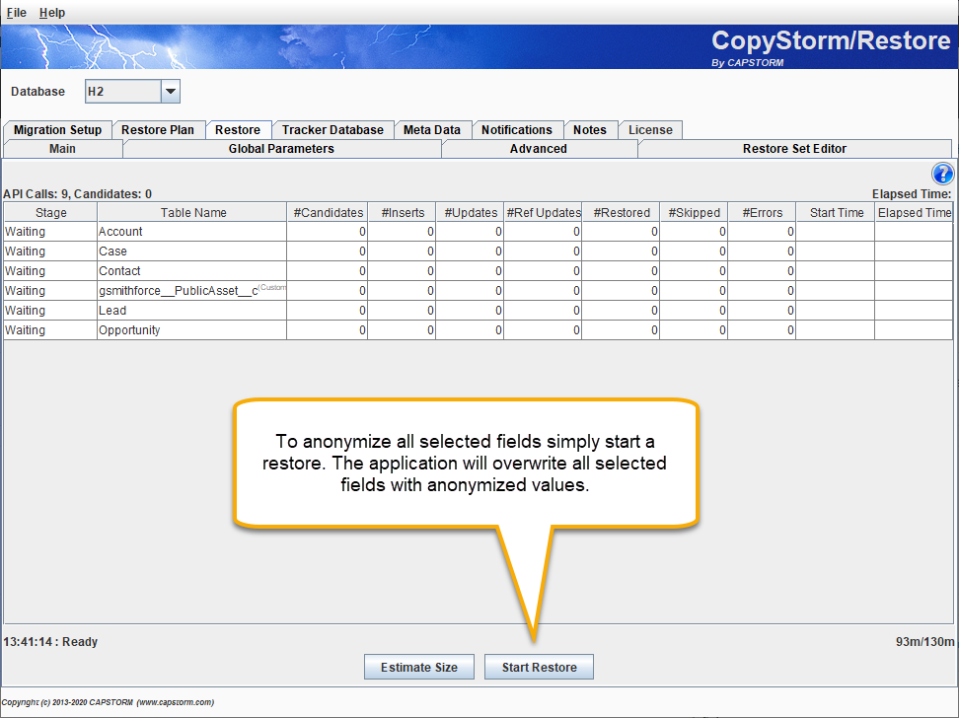Select the gsmithforce__PublicAsset__c row
The image size is (959, 718).
pyautogui.click(x=479, y=291)
